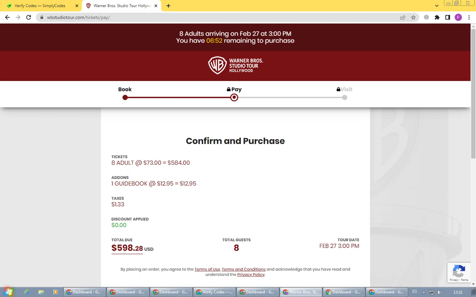
Task: Close the Warner Bros. Studio Tour tab
Action: 156,6
